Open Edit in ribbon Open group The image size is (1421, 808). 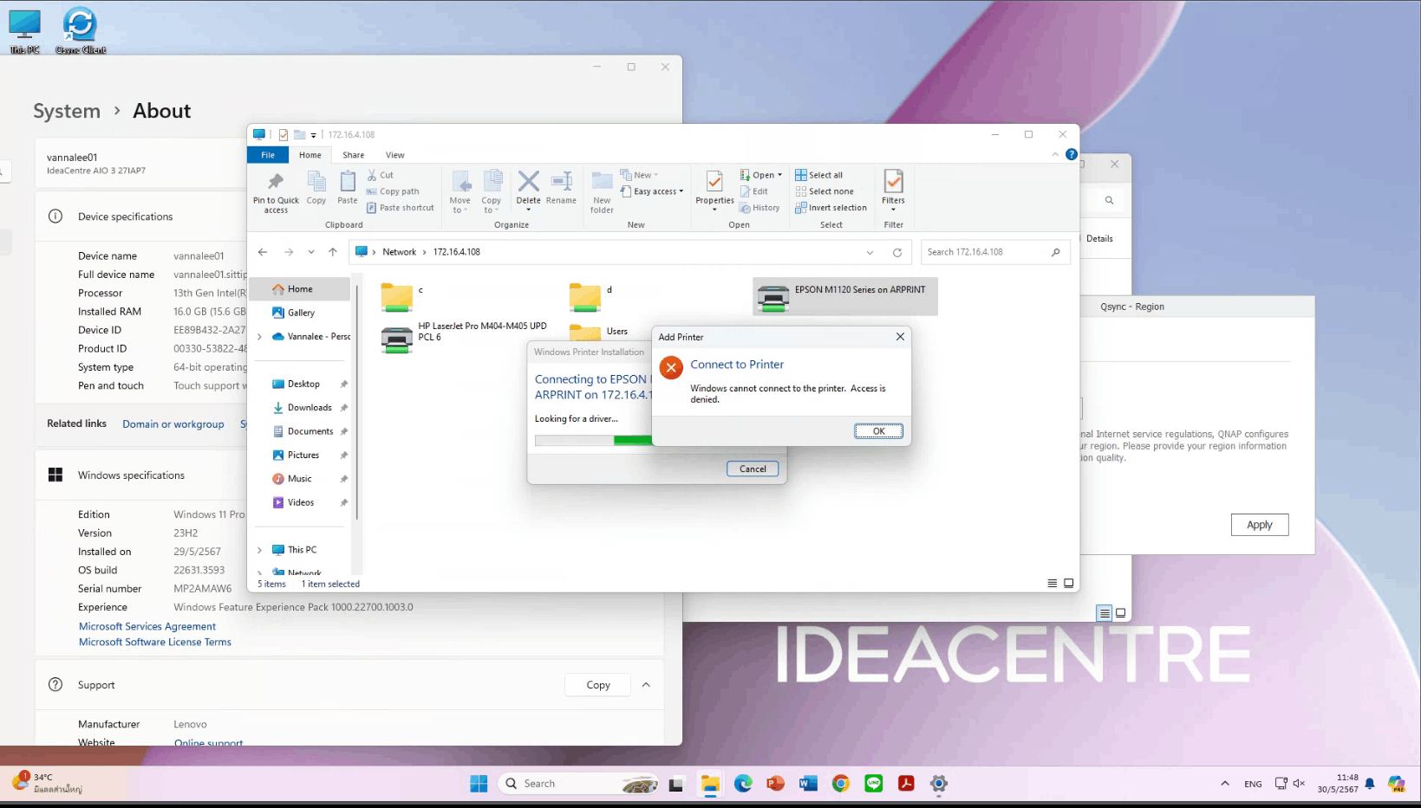(754, 191)
